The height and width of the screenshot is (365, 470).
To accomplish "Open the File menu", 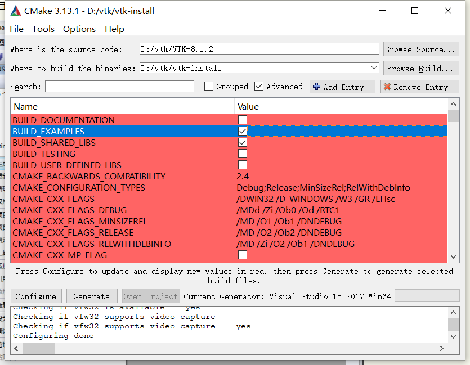I will tap(16, 29).
